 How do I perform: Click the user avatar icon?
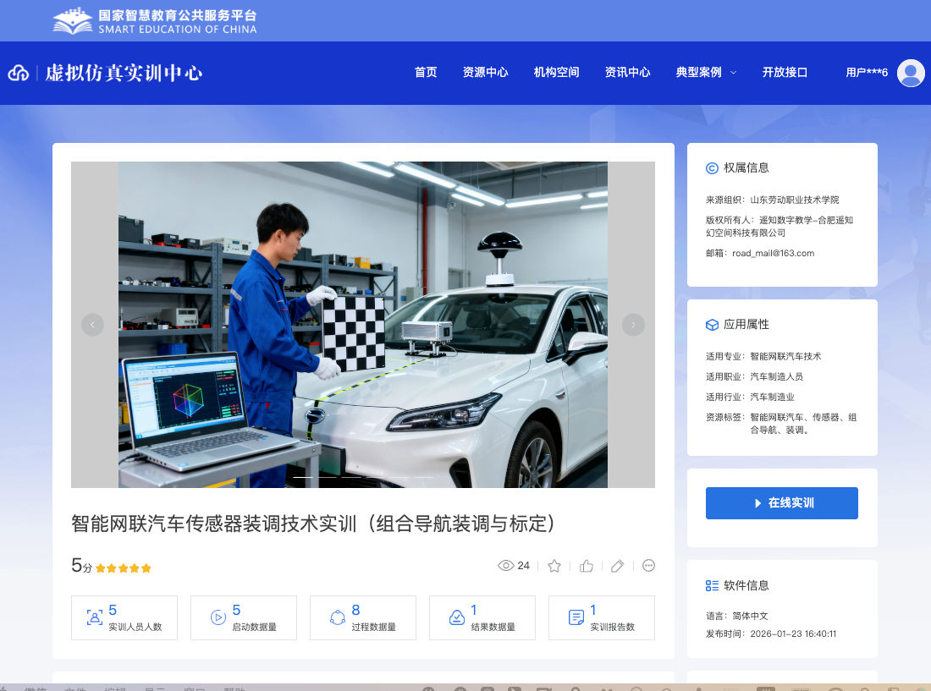tap(911, 73)
